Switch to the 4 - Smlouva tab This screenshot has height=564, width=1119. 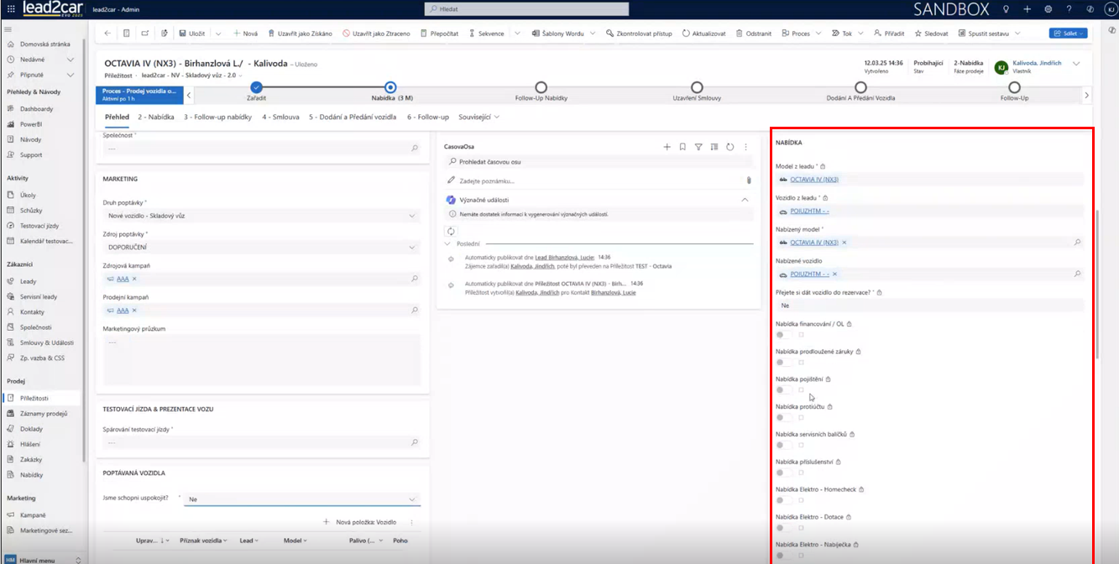280,117
